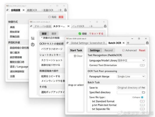Click lock icon in Japanese window
The image size is (155, 117).
pos(105,26)
